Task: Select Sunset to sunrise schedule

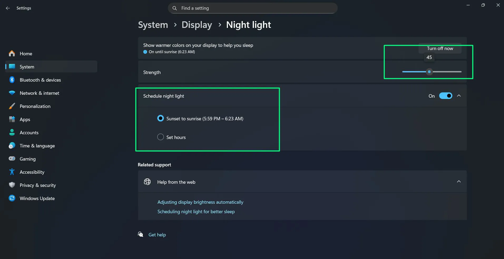Action: point(160,118)
